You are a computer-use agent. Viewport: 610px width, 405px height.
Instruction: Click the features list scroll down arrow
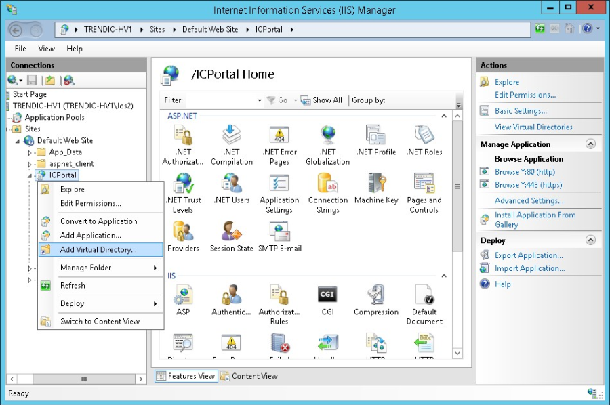pos(457,354)
